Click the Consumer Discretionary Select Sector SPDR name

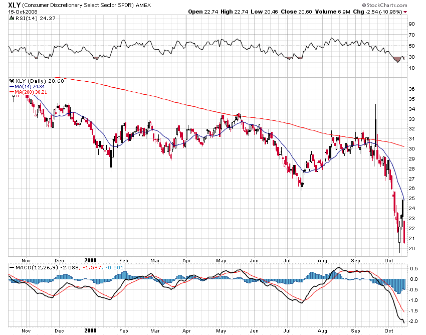[78, 6]
